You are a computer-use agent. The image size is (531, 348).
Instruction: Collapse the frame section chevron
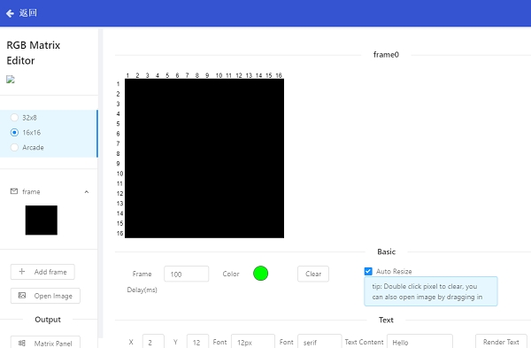pyautogui.click(x=87, y=192)
